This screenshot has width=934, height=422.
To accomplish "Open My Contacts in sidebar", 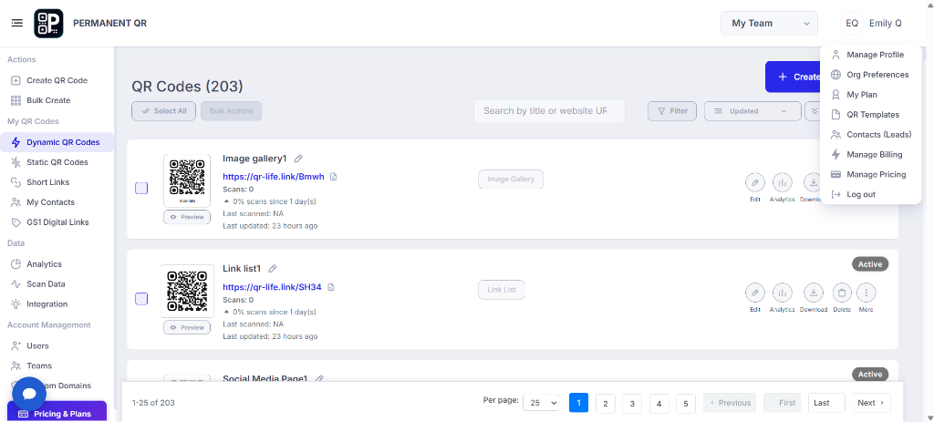I will click(x=51, y=201).
